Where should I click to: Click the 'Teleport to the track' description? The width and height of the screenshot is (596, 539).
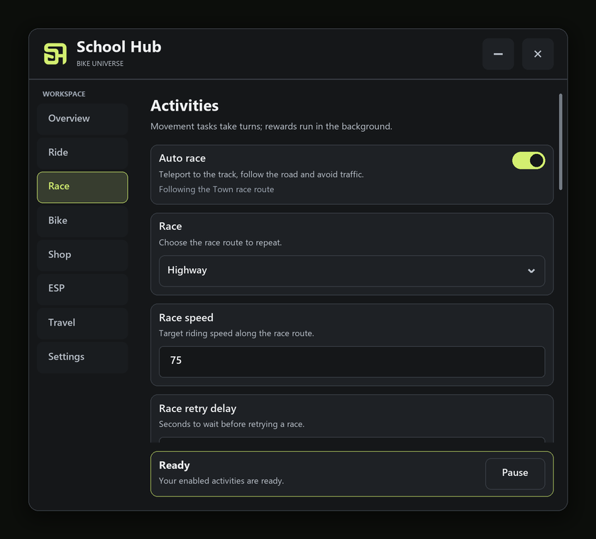pyautogui.click(x=261, y=174)
